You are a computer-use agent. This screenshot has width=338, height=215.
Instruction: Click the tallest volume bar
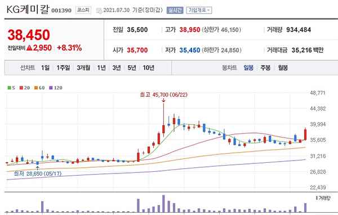tap(163, 204)
